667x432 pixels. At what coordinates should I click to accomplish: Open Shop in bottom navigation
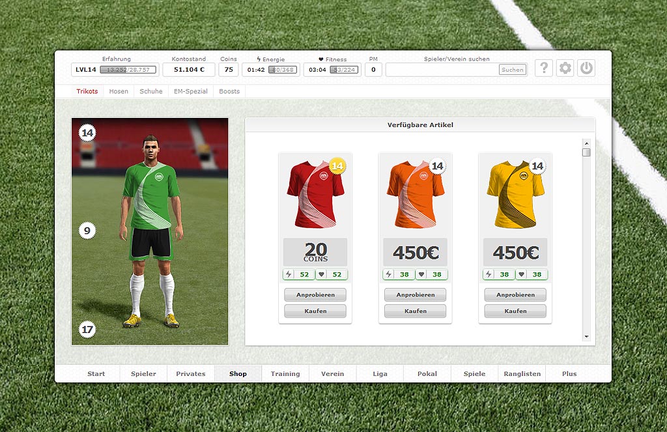(x=238, y=374)
